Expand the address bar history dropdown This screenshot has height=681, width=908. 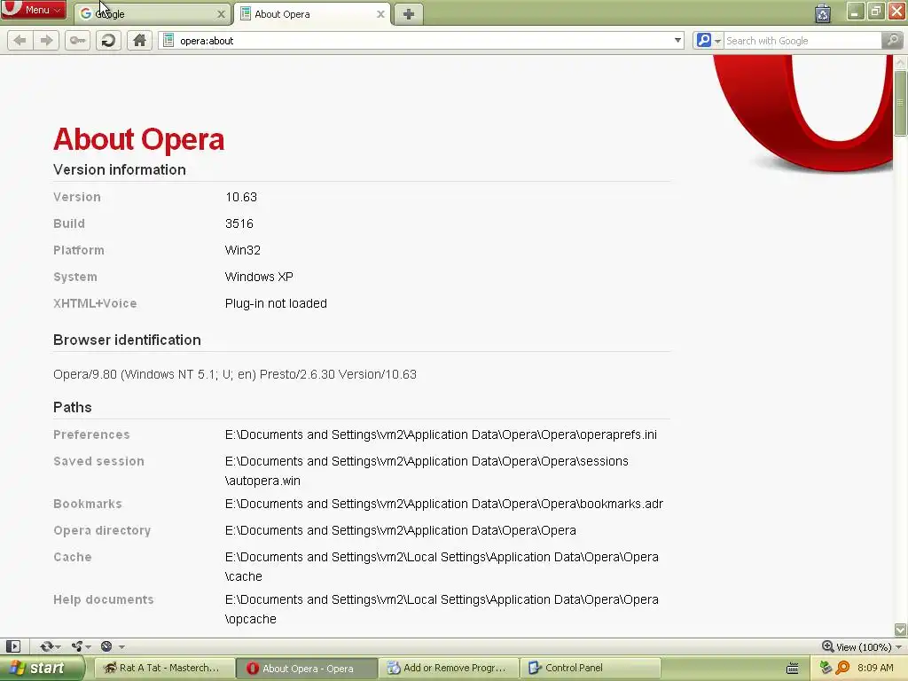pos(677,41)
